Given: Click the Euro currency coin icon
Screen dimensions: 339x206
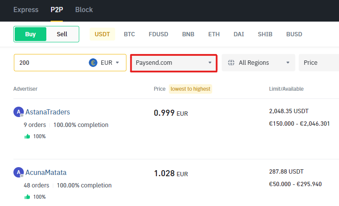Looking at the screenshot, I should click(93, 63).
